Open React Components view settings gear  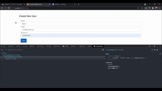pyautogui.click(x=103, y=50)
